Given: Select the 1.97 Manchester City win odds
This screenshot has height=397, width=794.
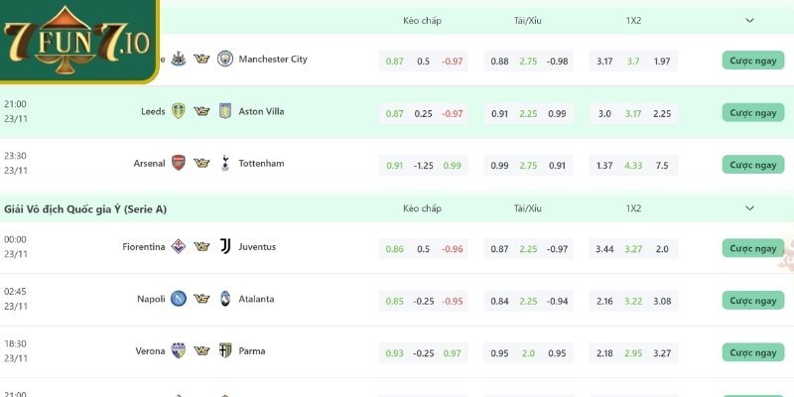Looking at the screenshot, I should (662, 62).
